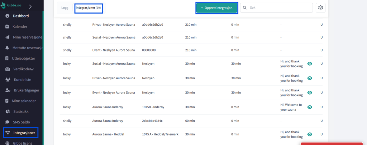Open Utleieobjekter in the sidebar
This screenshot has height=145, width=367.
[x=24, y=58]
